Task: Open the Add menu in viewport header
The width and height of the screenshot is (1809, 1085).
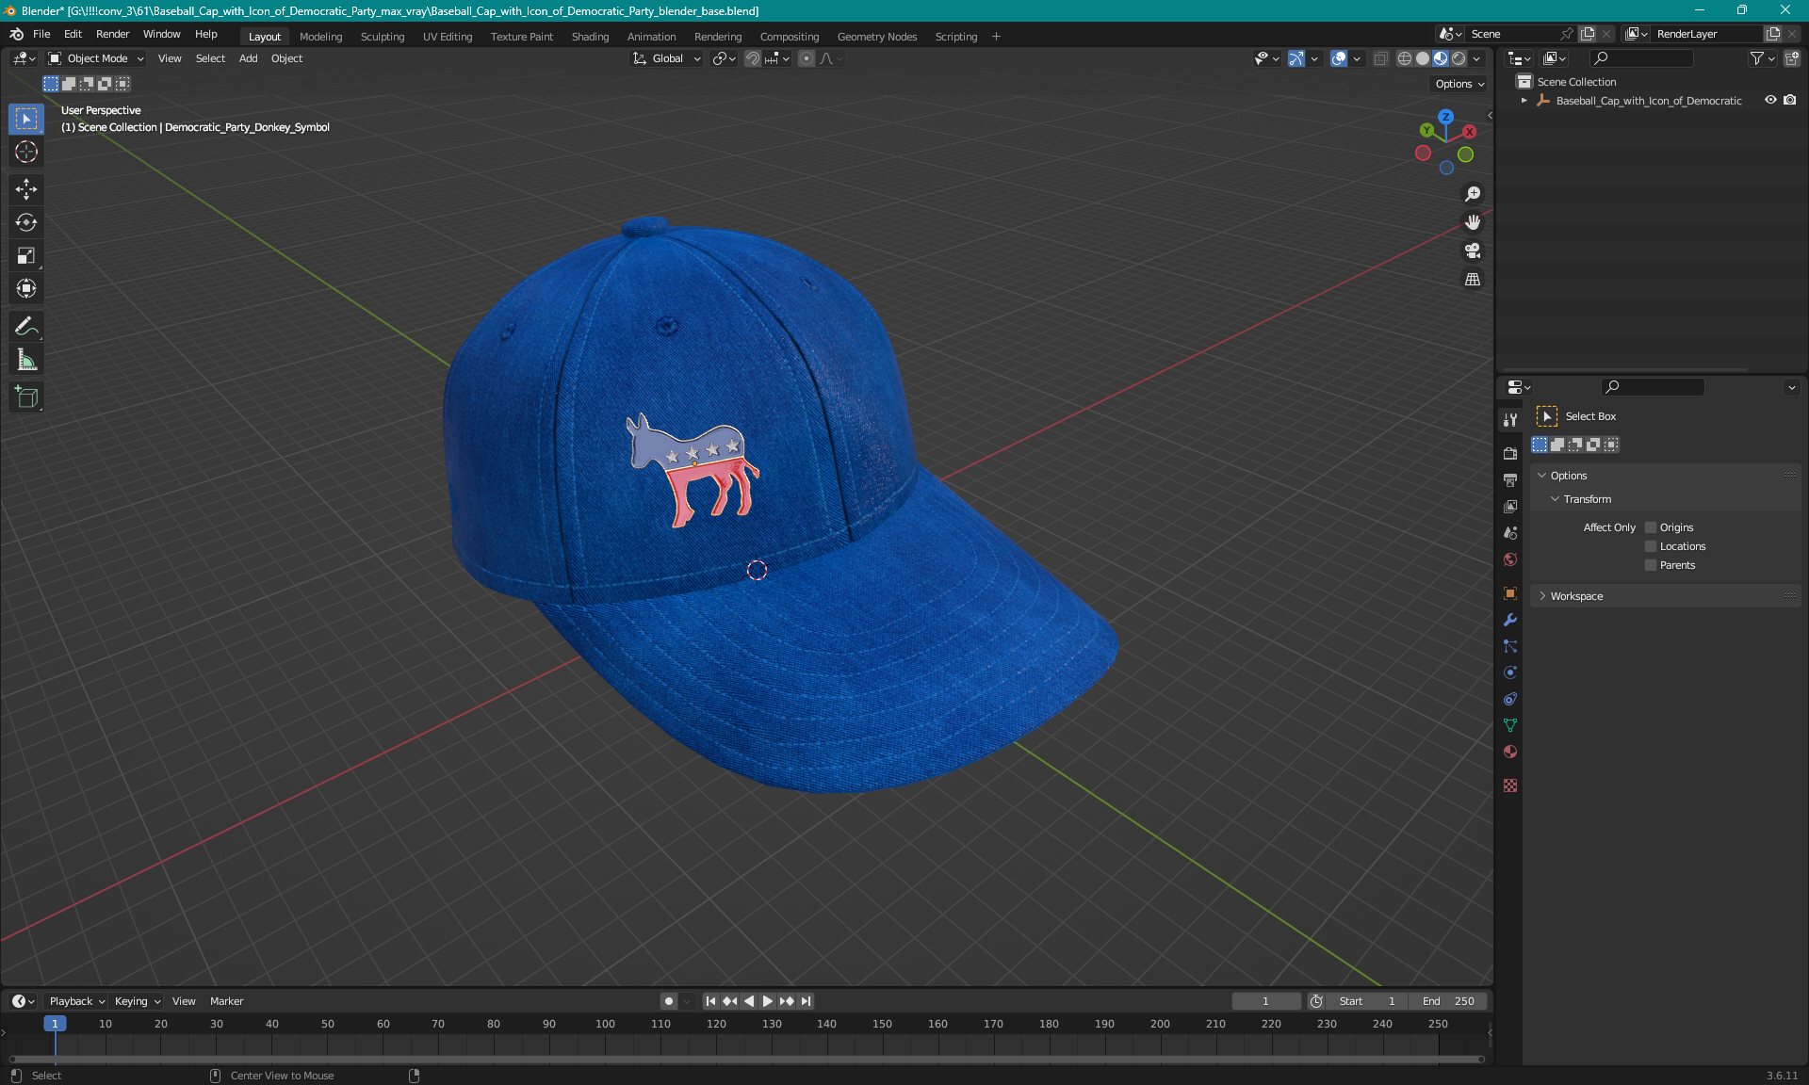Action: pos(248,58)
